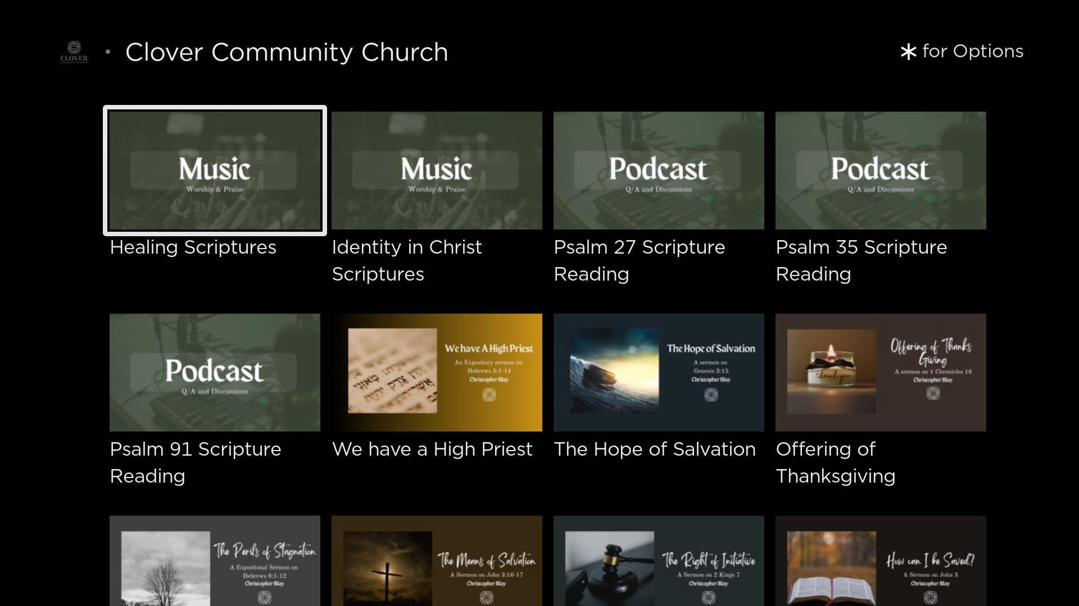Click the Offering of Thanksgiving title text
The width and height of the screenshot is (1079, 606).
point(835,463)
